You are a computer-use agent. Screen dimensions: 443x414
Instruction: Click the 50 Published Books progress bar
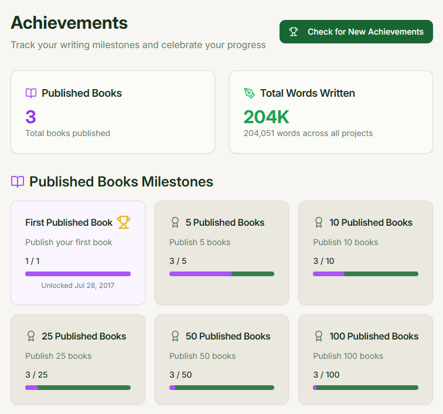(221, 388)
